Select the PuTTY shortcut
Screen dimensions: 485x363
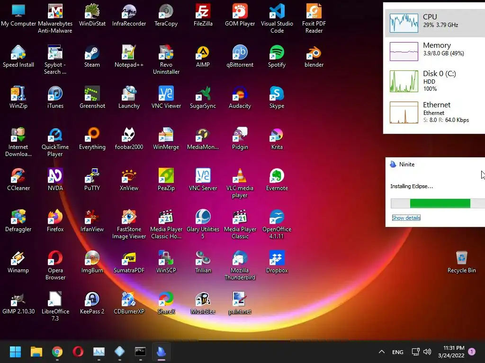pos(92,180)
